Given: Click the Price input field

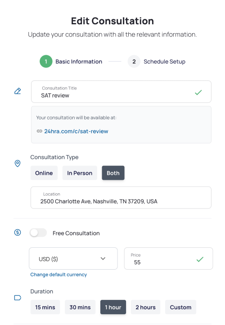Looking at the screenshot, I should 169,258.
